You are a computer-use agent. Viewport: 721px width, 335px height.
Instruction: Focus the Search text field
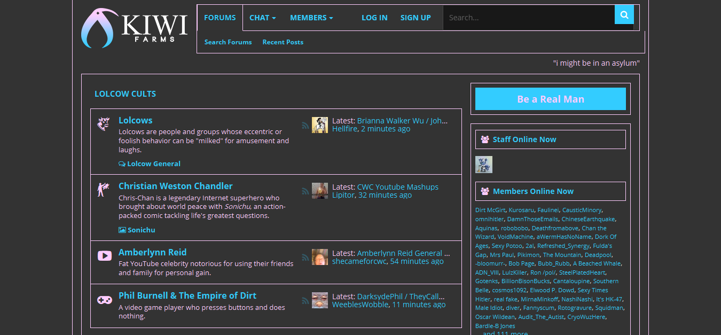pos(528,18)
